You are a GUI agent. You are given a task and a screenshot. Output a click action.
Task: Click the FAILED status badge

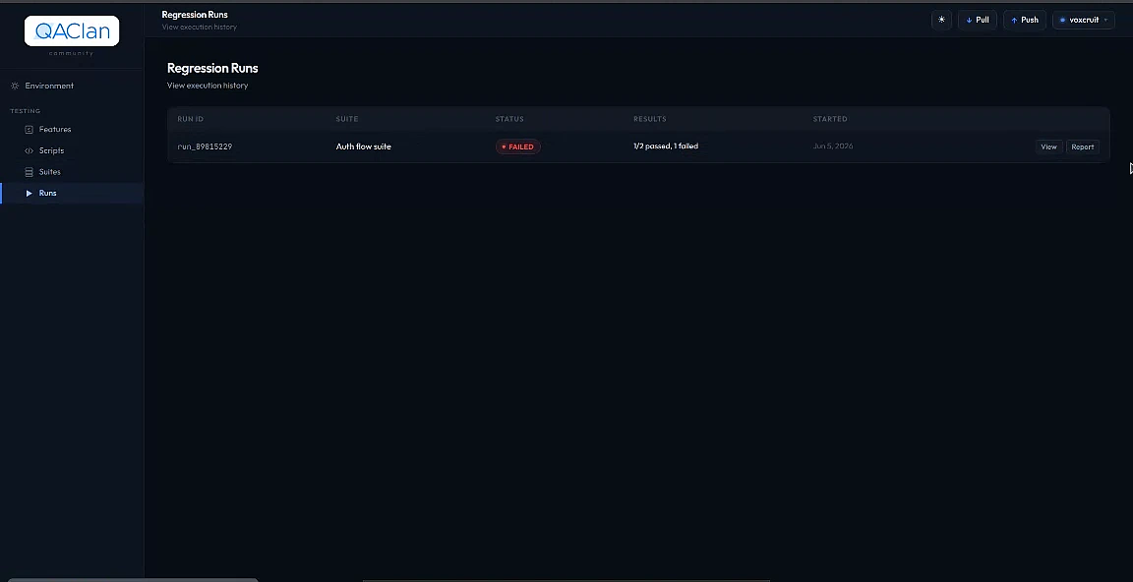(518, 146)
